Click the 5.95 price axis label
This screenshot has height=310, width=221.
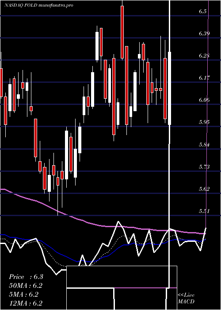coord(204,122)
